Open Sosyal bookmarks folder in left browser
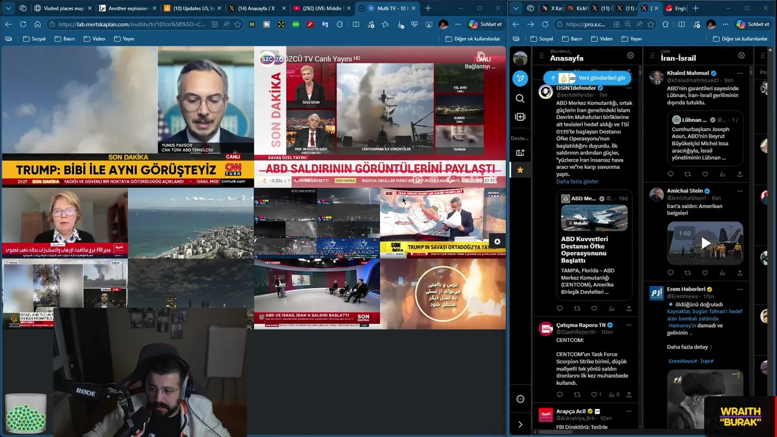Image resolution: width=777 pixels, height=437 pixels. [x=34, y=39]
